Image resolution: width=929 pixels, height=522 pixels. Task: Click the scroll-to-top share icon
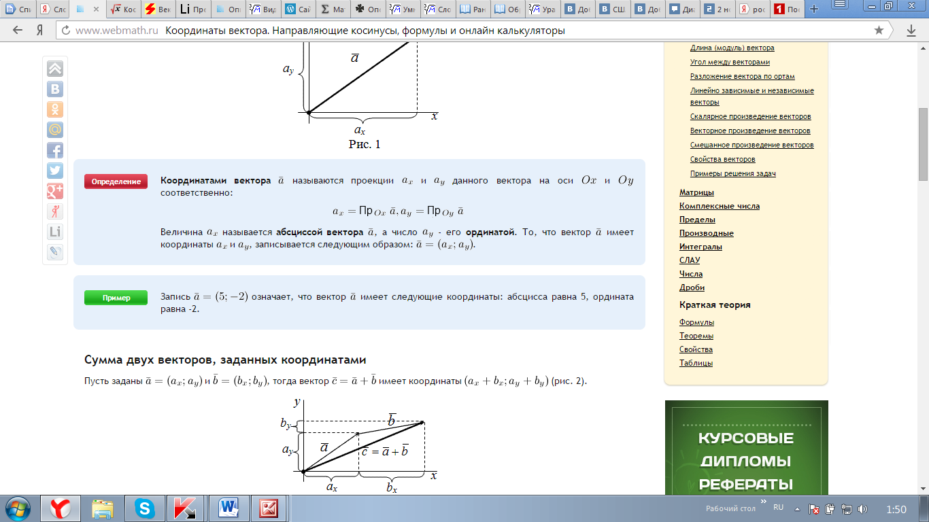tap(55, 69)
